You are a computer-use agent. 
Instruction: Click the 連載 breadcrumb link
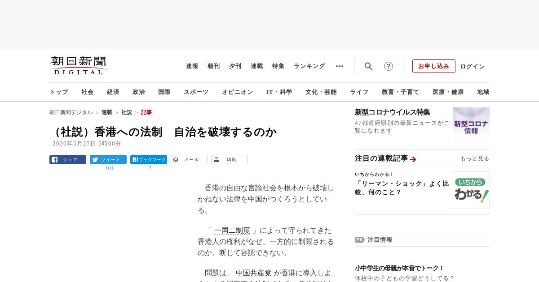tap(107, 112)
